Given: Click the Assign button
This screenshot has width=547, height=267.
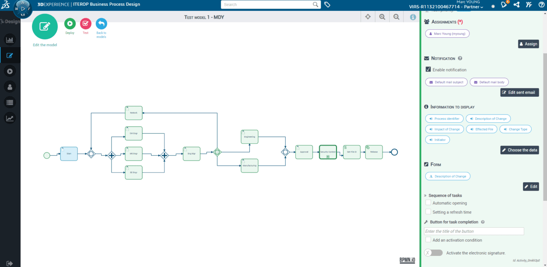Looking at the screenshot, I should 528,44.
